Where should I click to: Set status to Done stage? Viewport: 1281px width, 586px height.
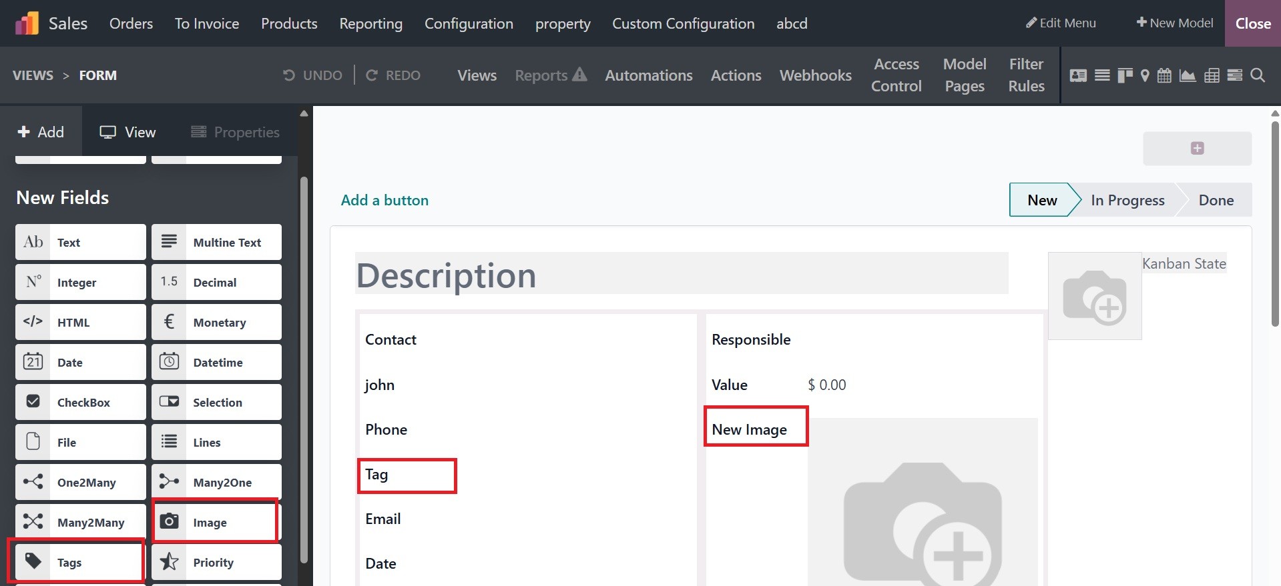[1216, 200]
